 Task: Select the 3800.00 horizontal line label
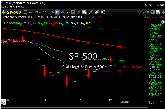[137, 67]
